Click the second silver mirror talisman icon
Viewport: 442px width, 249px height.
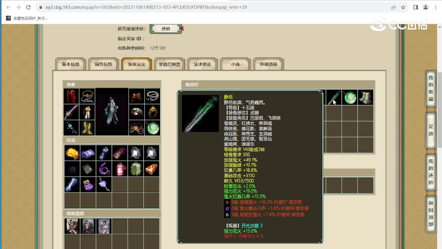(x=152, y=153)
